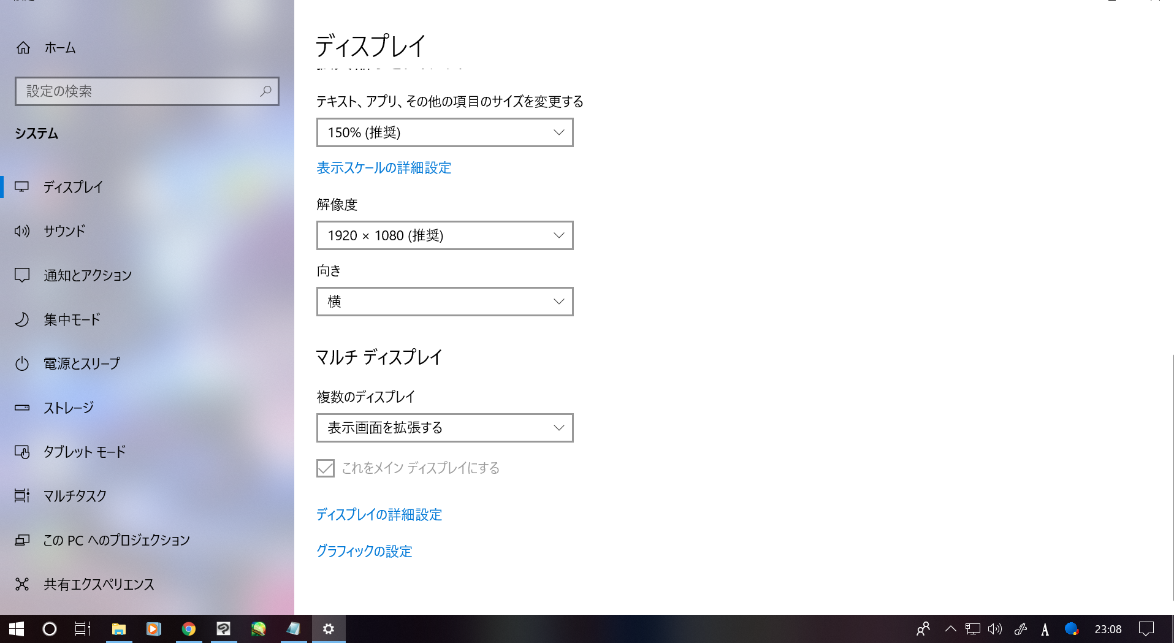The width and height of the screenshot is (1174, 643).
Task: Open the People icon in the system tray
Action: point(923,629)
